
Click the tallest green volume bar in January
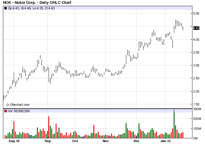pyautogui.click(x=174, y=124)
